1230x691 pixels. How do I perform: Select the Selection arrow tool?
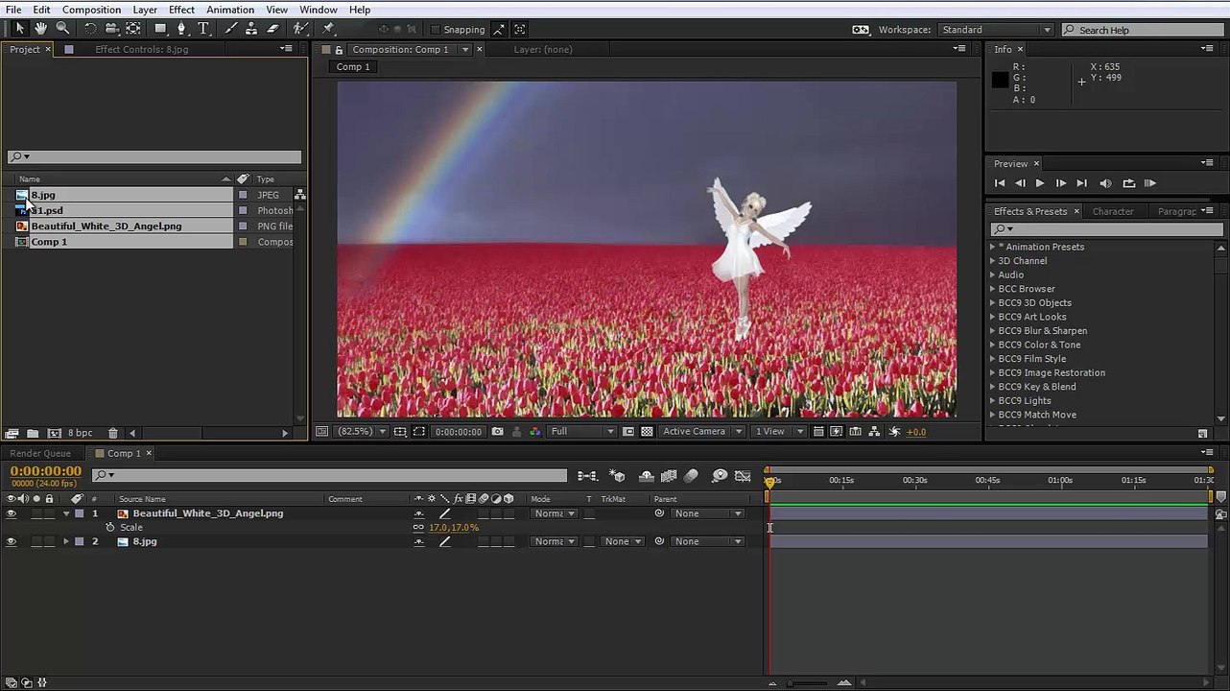[19, 29]
